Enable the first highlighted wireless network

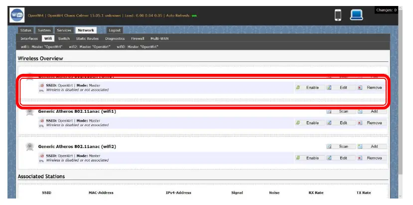pyautogui.click(x=310, y=88)
